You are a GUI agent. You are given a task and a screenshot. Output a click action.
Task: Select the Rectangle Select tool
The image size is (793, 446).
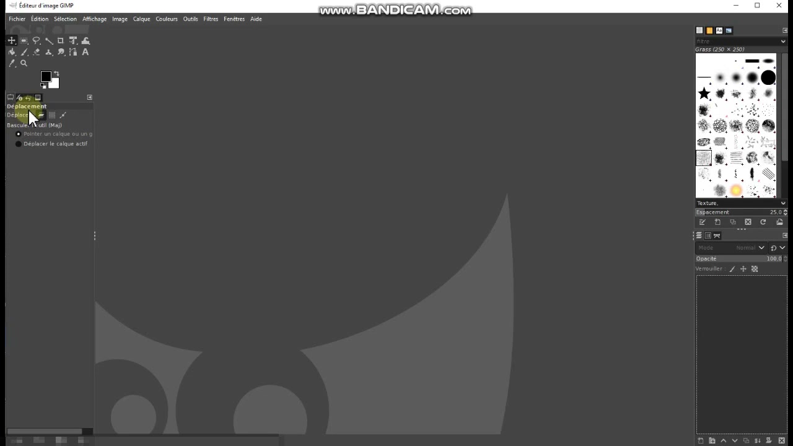click(x=24, y=40)
